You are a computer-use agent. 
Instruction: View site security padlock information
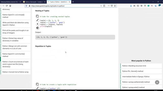tap(30, 6)
